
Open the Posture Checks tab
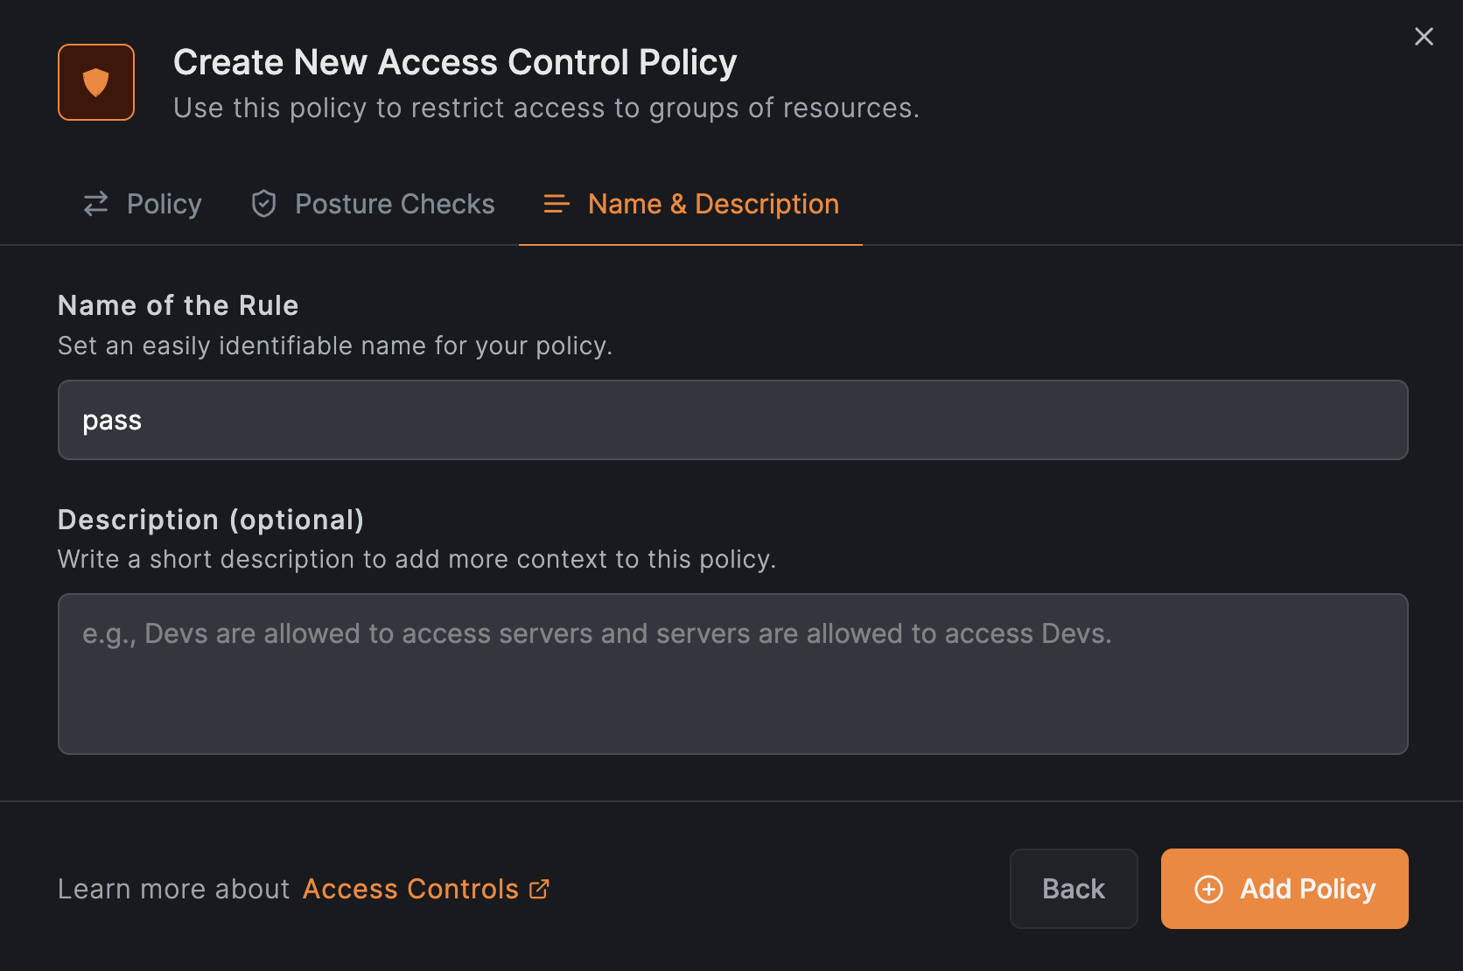click(x=394, y=204)
